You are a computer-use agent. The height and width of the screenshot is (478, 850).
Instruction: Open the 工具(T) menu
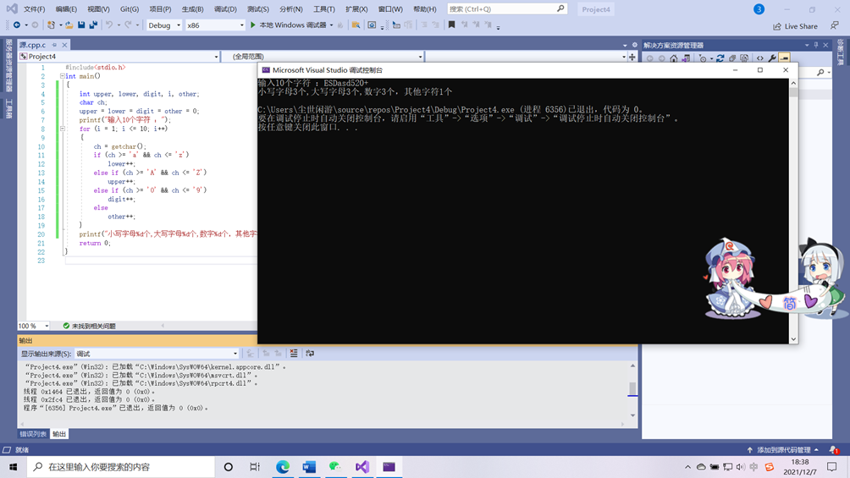(323, 9)
